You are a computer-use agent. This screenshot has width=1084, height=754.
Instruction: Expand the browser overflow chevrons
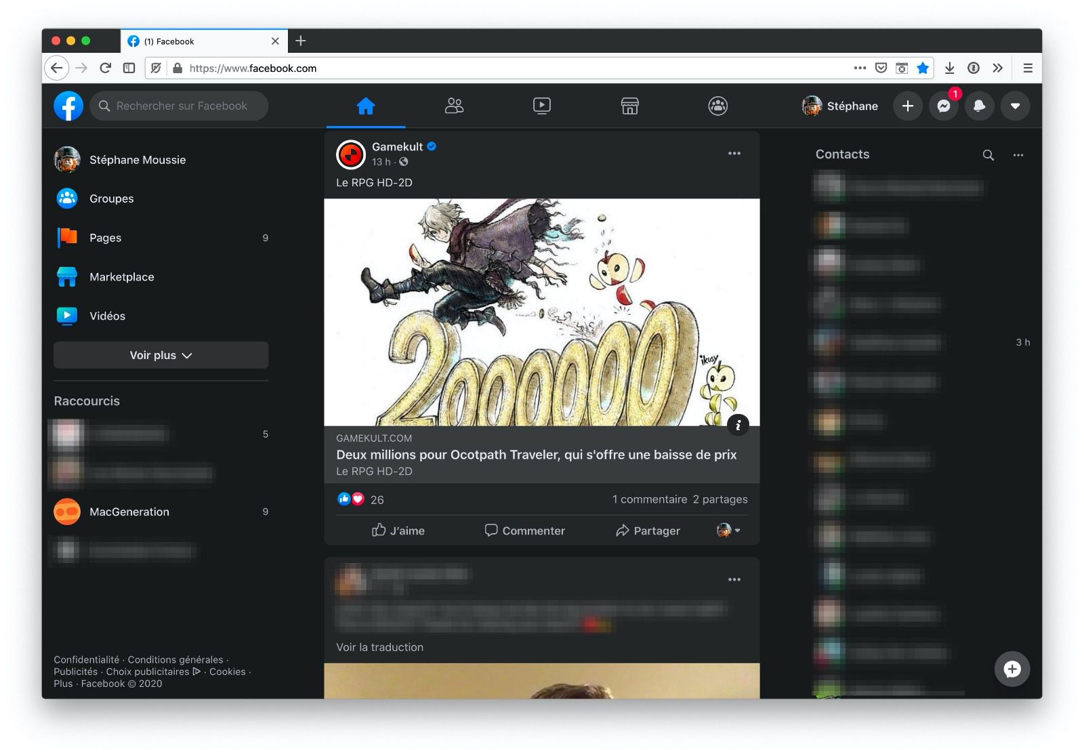pos(997,68)
